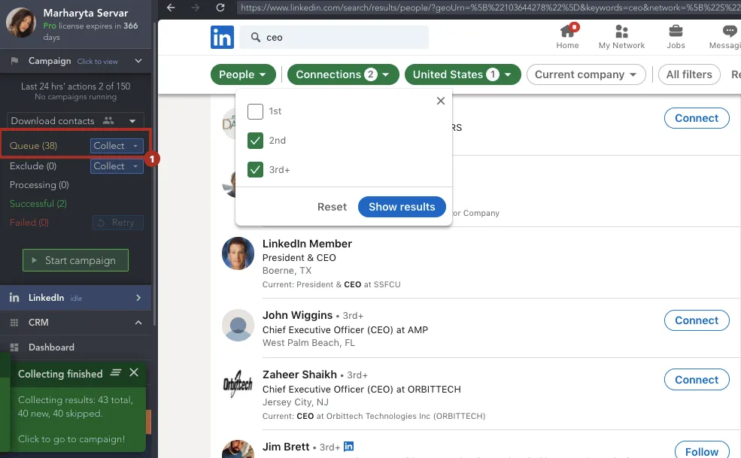
Task: Reload the page with refresh icon
Action: pyautogui.click(x=220, y=8)
